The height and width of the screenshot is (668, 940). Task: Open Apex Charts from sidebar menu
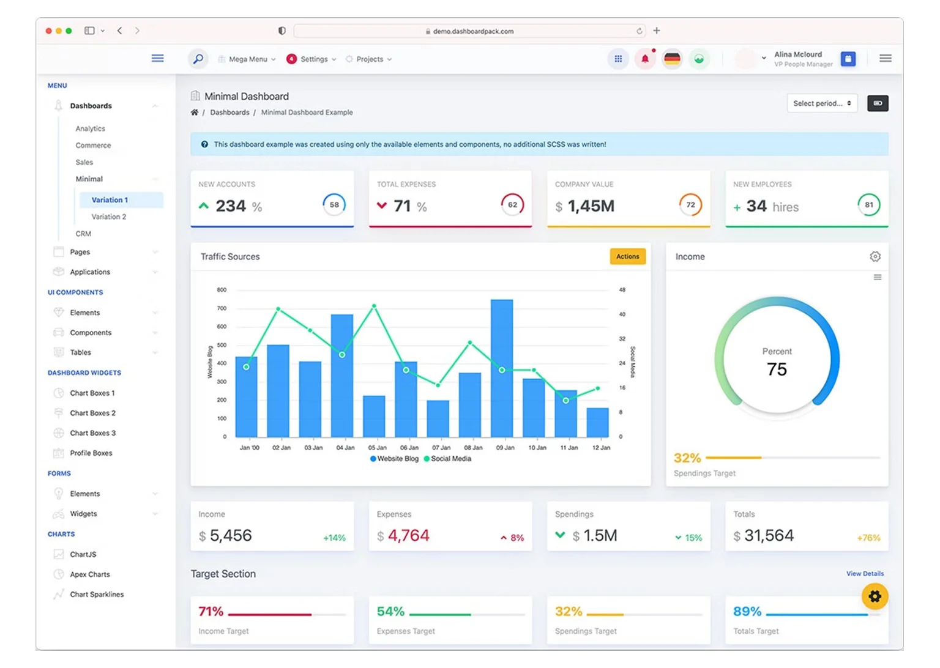(x=90, y=574)
